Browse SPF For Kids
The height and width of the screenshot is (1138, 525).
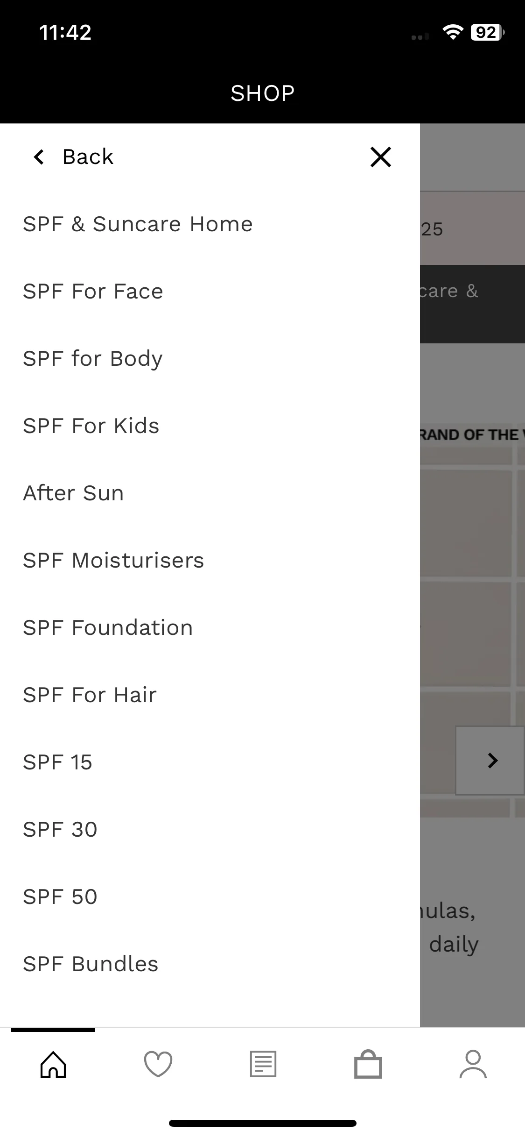(x=91, y=426)
